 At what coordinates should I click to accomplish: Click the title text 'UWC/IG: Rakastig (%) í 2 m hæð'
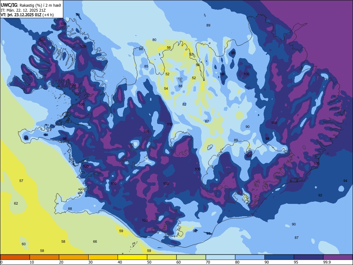tap(31, 5)
